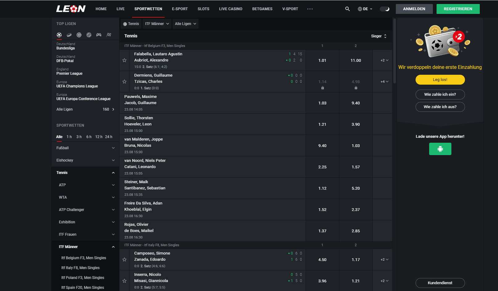This screenshot has width=498, height=291.
Task: Expand the ATP category
Action: (x=86, y=185)
